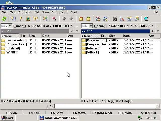Click the Reread source refresh icon
161x121 pixels.
4,19
